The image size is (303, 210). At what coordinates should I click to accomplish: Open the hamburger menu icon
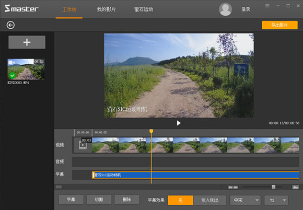(267, 6)
